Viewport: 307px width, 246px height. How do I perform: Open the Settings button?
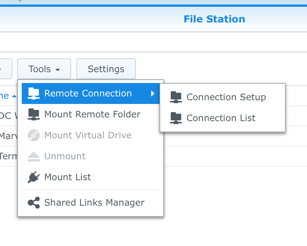click(x=106, y=69)
